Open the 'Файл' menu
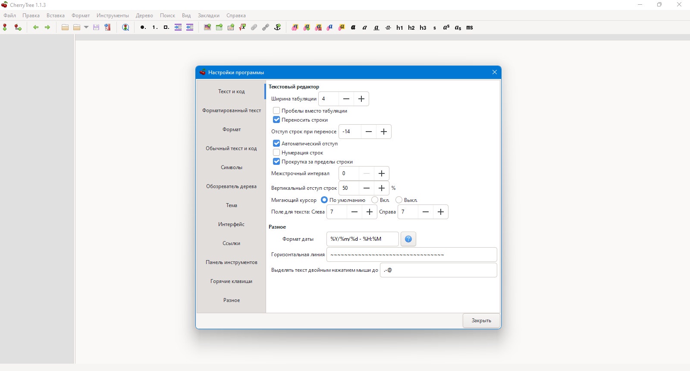 pyautogui.click(x=10, y=16)
